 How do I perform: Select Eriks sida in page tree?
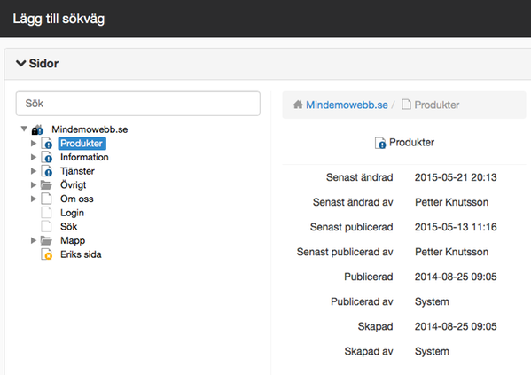[81, 254]
